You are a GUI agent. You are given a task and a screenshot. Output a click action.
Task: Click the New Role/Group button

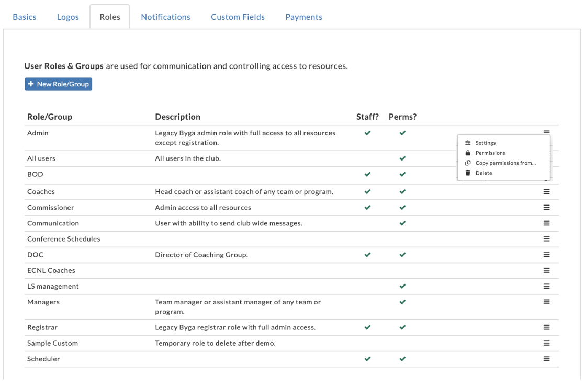click(x=58, y=84)
